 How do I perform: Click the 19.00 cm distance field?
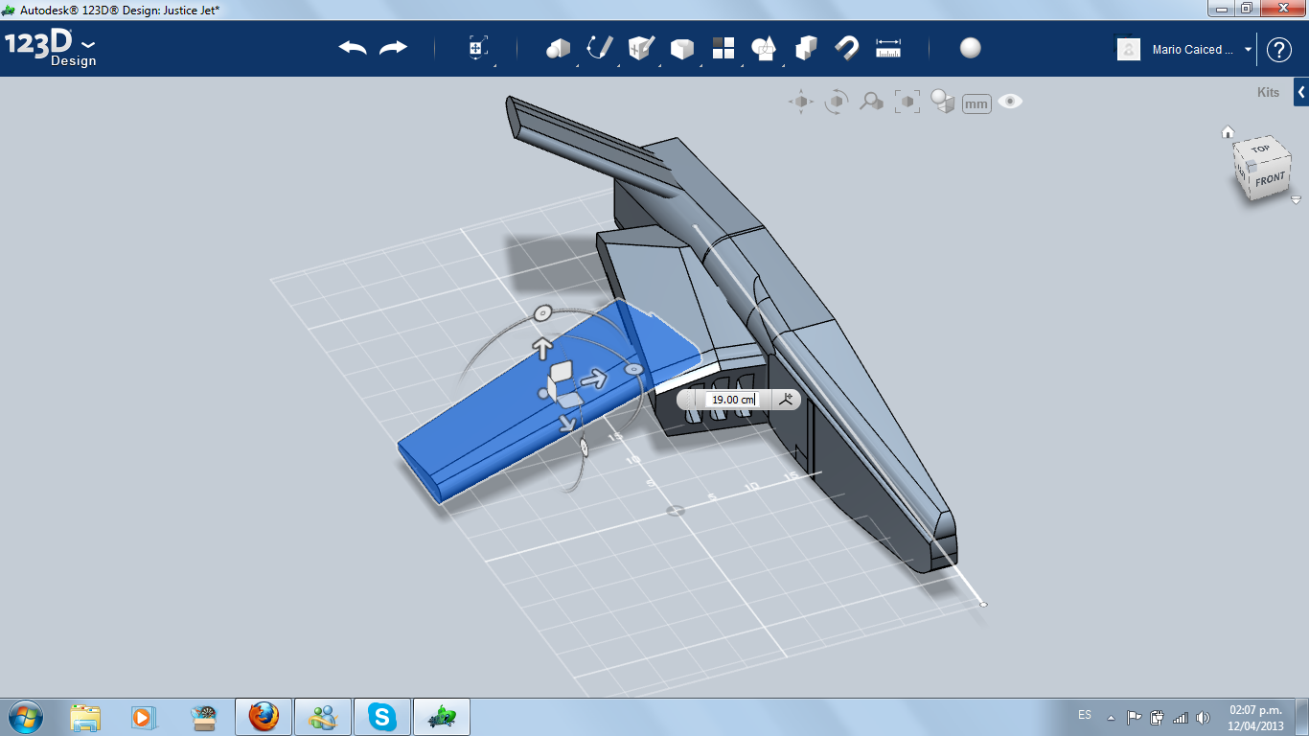pyautogui.click(x=733, y=400)
